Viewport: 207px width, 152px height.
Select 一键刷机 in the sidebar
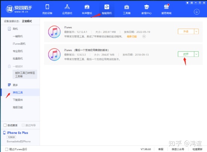pos(18,36)
